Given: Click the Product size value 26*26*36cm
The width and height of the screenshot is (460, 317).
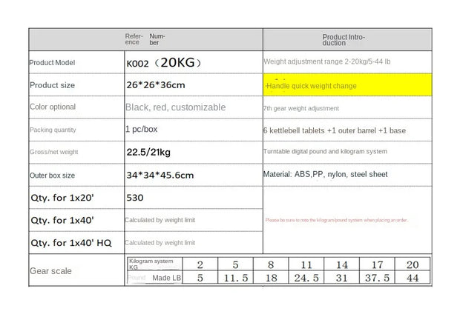Looking at the screenshot, I should pos(156,85).
